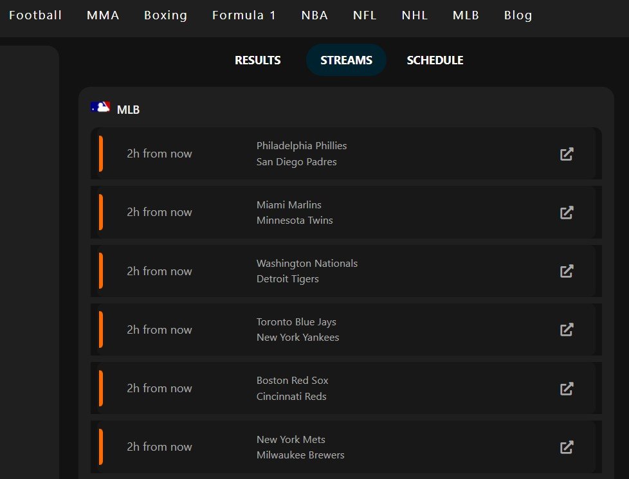Go to the NHL section
This screenshot has width=629, height=479.
click(414, 15)
